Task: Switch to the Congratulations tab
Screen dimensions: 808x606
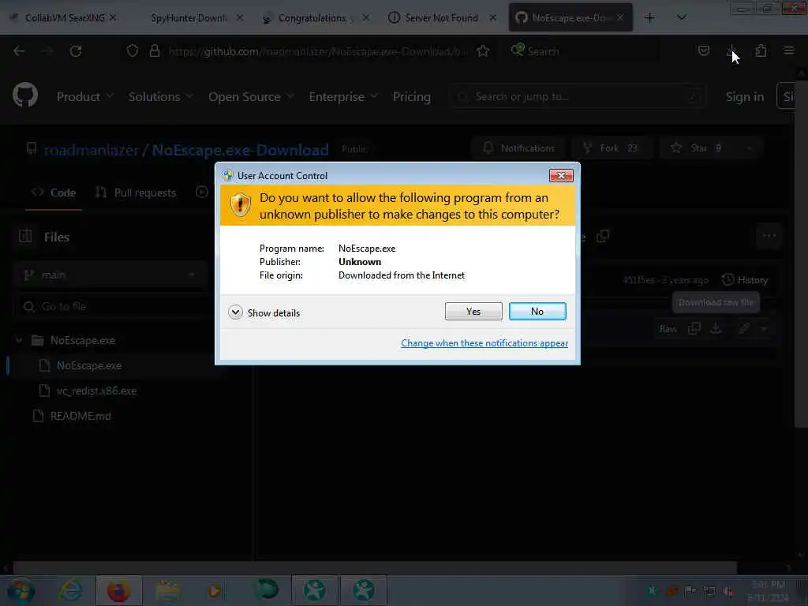Action: tap(316, 17)
